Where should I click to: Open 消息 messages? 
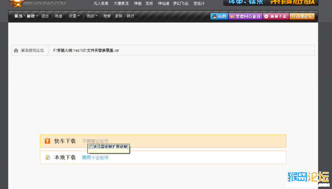pos(58,16)
